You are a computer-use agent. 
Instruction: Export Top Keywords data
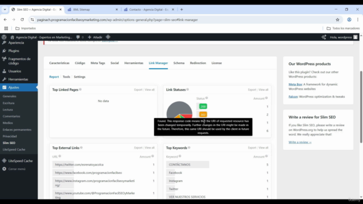coord(252,148)
